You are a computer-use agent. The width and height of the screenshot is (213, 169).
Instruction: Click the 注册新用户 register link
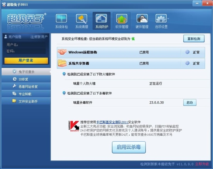[x=39, y=37]
